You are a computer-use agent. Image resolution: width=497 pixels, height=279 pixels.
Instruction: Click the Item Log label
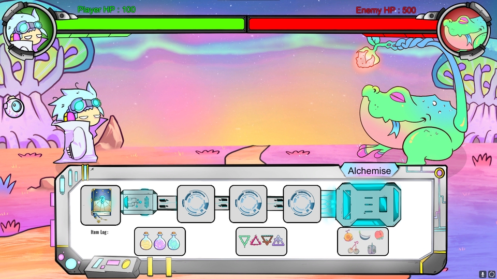pyautogui.click(x=99, y=232)
